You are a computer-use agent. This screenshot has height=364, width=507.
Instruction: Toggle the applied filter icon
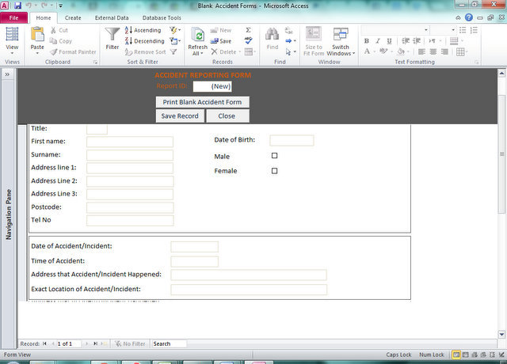point(173,51)
